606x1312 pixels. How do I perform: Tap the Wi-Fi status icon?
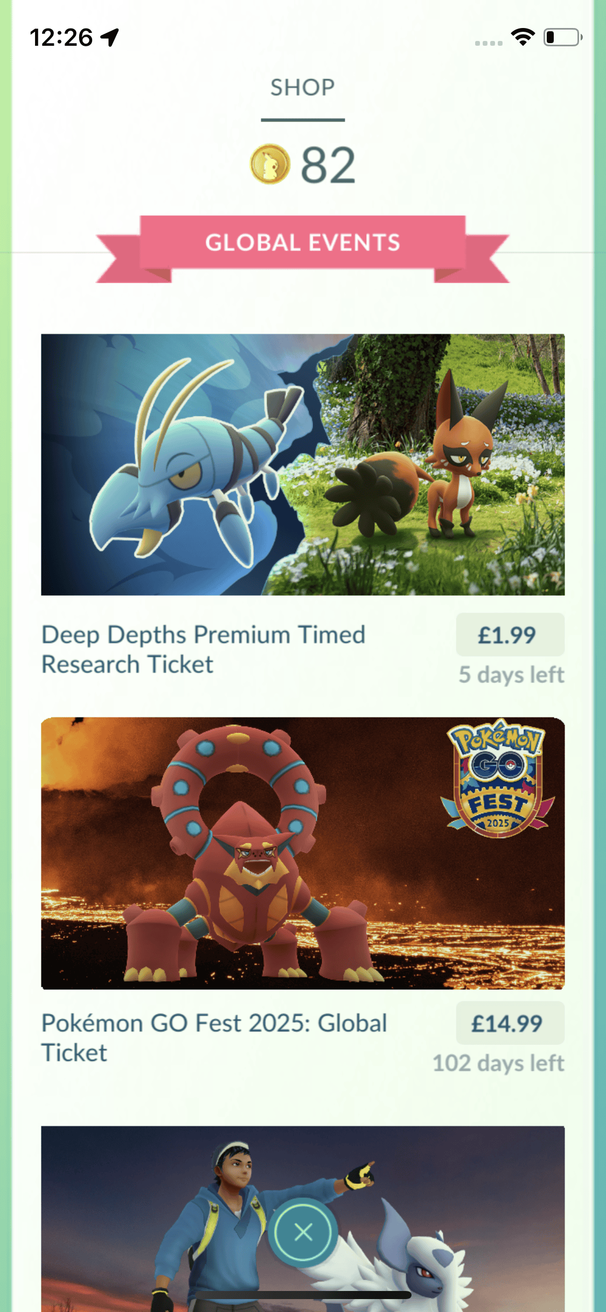coord(523,37)
